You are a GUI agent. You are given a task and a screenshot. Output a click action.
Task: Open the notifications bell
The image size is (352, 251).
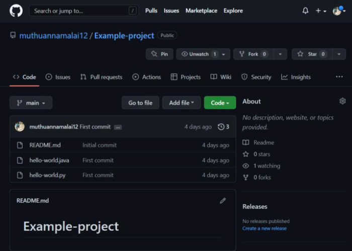pos(305,11)
